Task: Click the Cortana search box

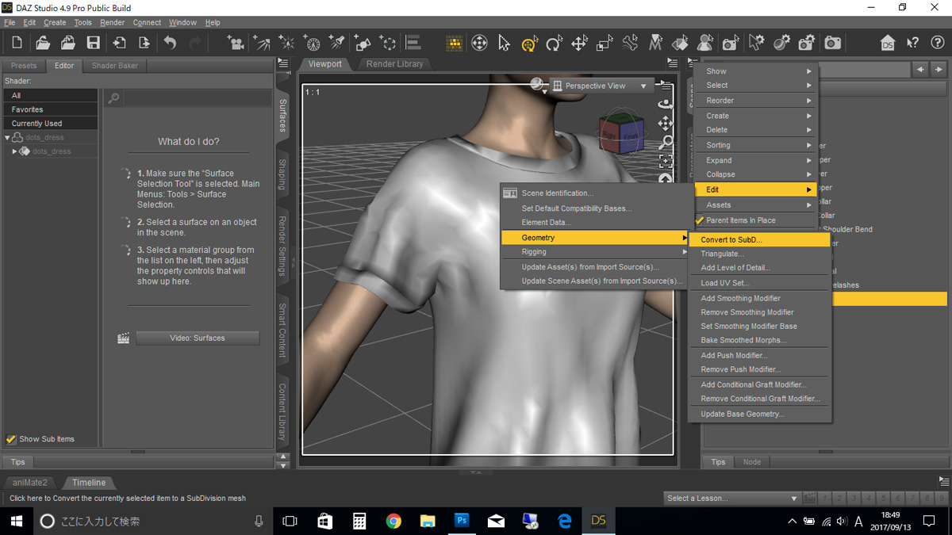Action: [153, 521]
